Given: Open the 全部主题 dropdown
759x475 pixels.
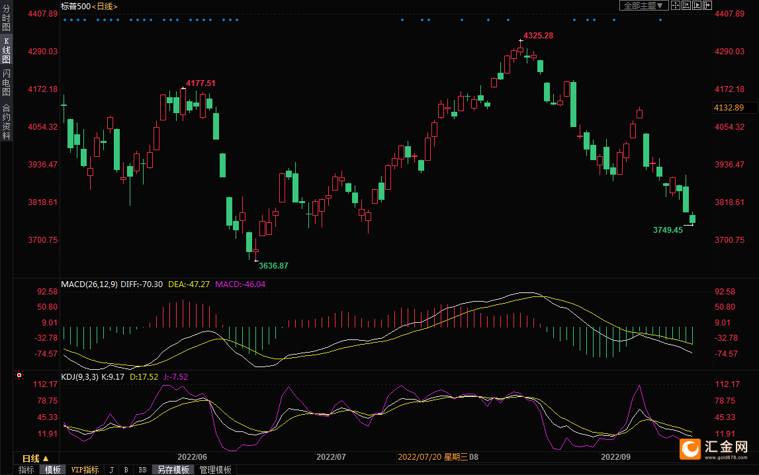Looking at the screenshot, I should 641,5.
